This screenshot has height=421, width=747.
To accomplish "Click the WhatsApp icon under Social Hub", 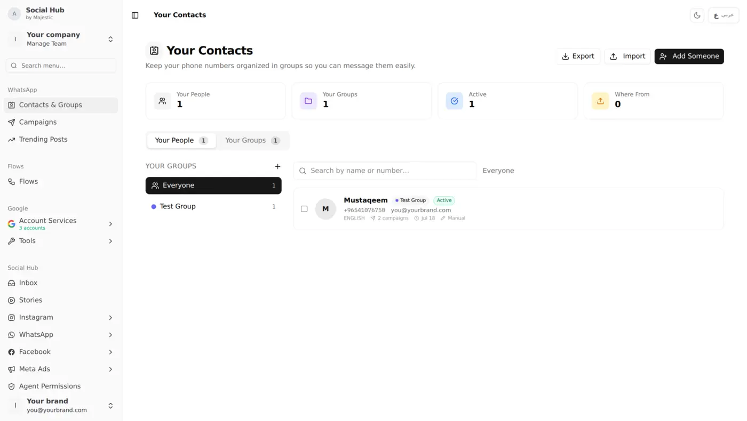I will point(11,335).
